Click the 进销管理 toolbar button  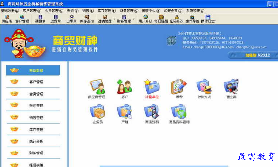pos(105,19)
